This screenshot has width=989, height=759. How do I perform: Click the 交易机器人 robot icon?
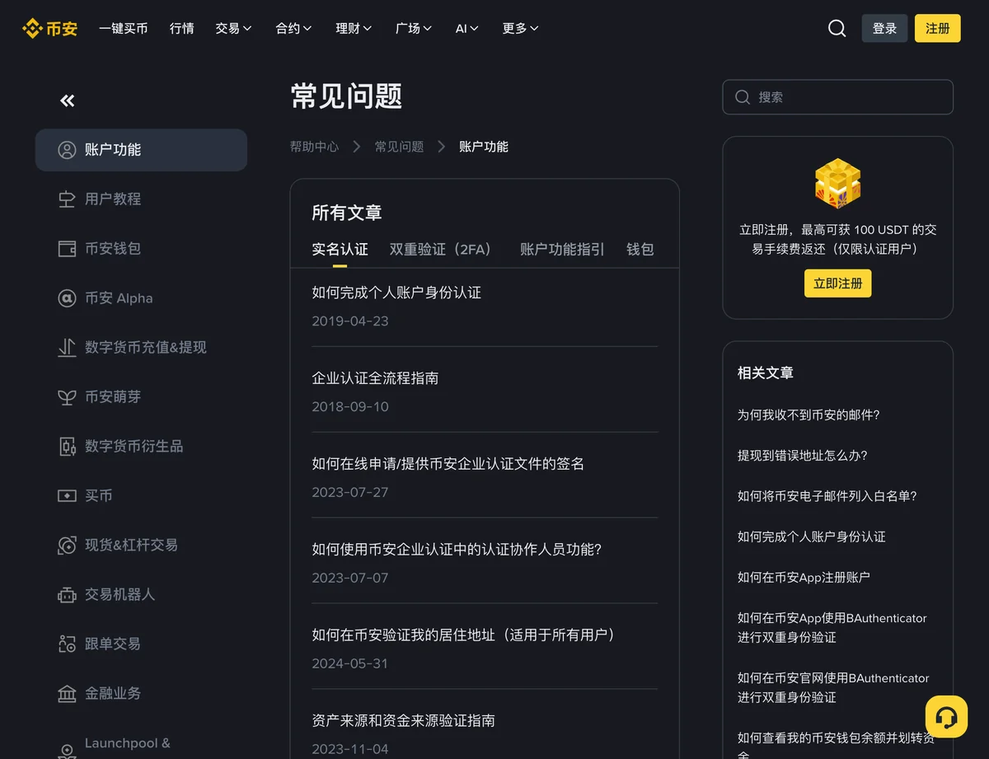(x=67, y=595)
